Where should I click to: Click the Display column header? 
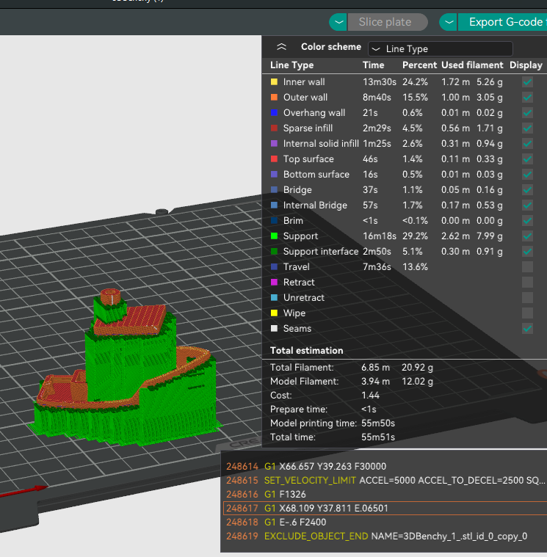pos(526,65)
